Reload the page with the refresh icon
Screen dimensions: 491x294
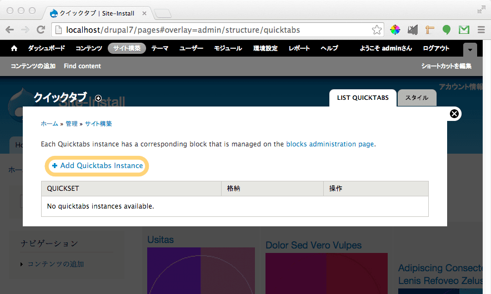(41, 30)
